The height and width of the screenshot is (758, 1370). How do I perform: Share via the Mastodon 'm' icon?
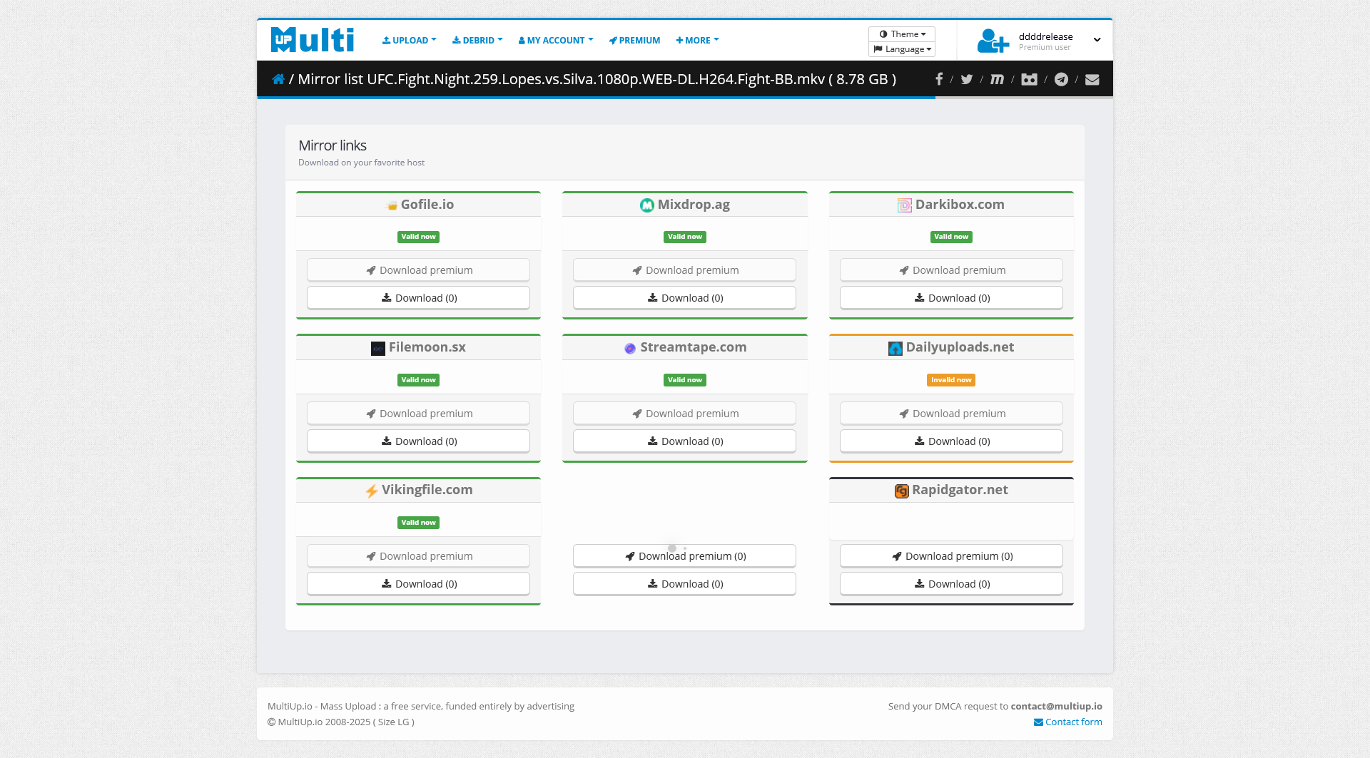pos(997,79)
